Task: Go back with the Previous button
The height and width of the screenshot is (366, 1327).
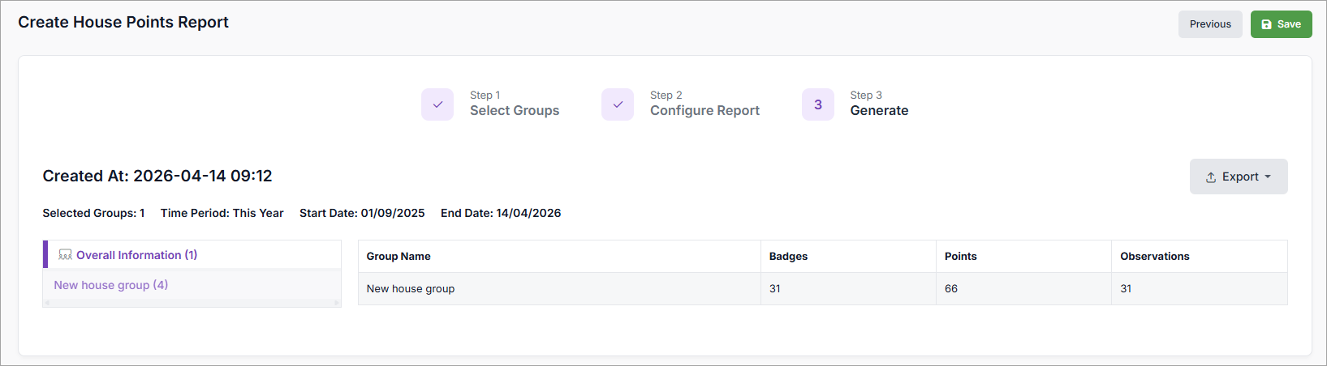Action: point(1210,24)
